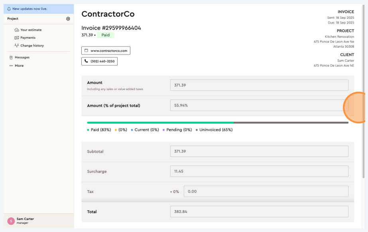Click the More ellipsis icon

pyautogui.click(x=11, y=66)
